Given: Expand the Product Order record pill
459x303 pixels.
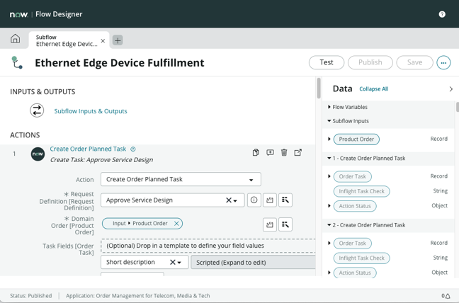Looking at the screenshot, I should [x=329, y=139].
